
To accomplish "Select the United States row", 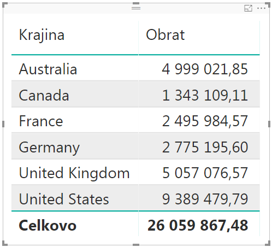I will [135, 198].
